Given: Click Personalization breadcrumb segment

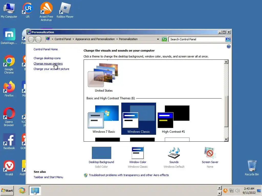Looking at the screenshot, I should [x=128, y=39].
